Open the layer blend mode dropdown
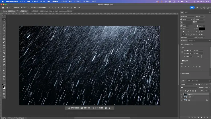The width and height of the screenshot is (211, 119). click(189, 88)
